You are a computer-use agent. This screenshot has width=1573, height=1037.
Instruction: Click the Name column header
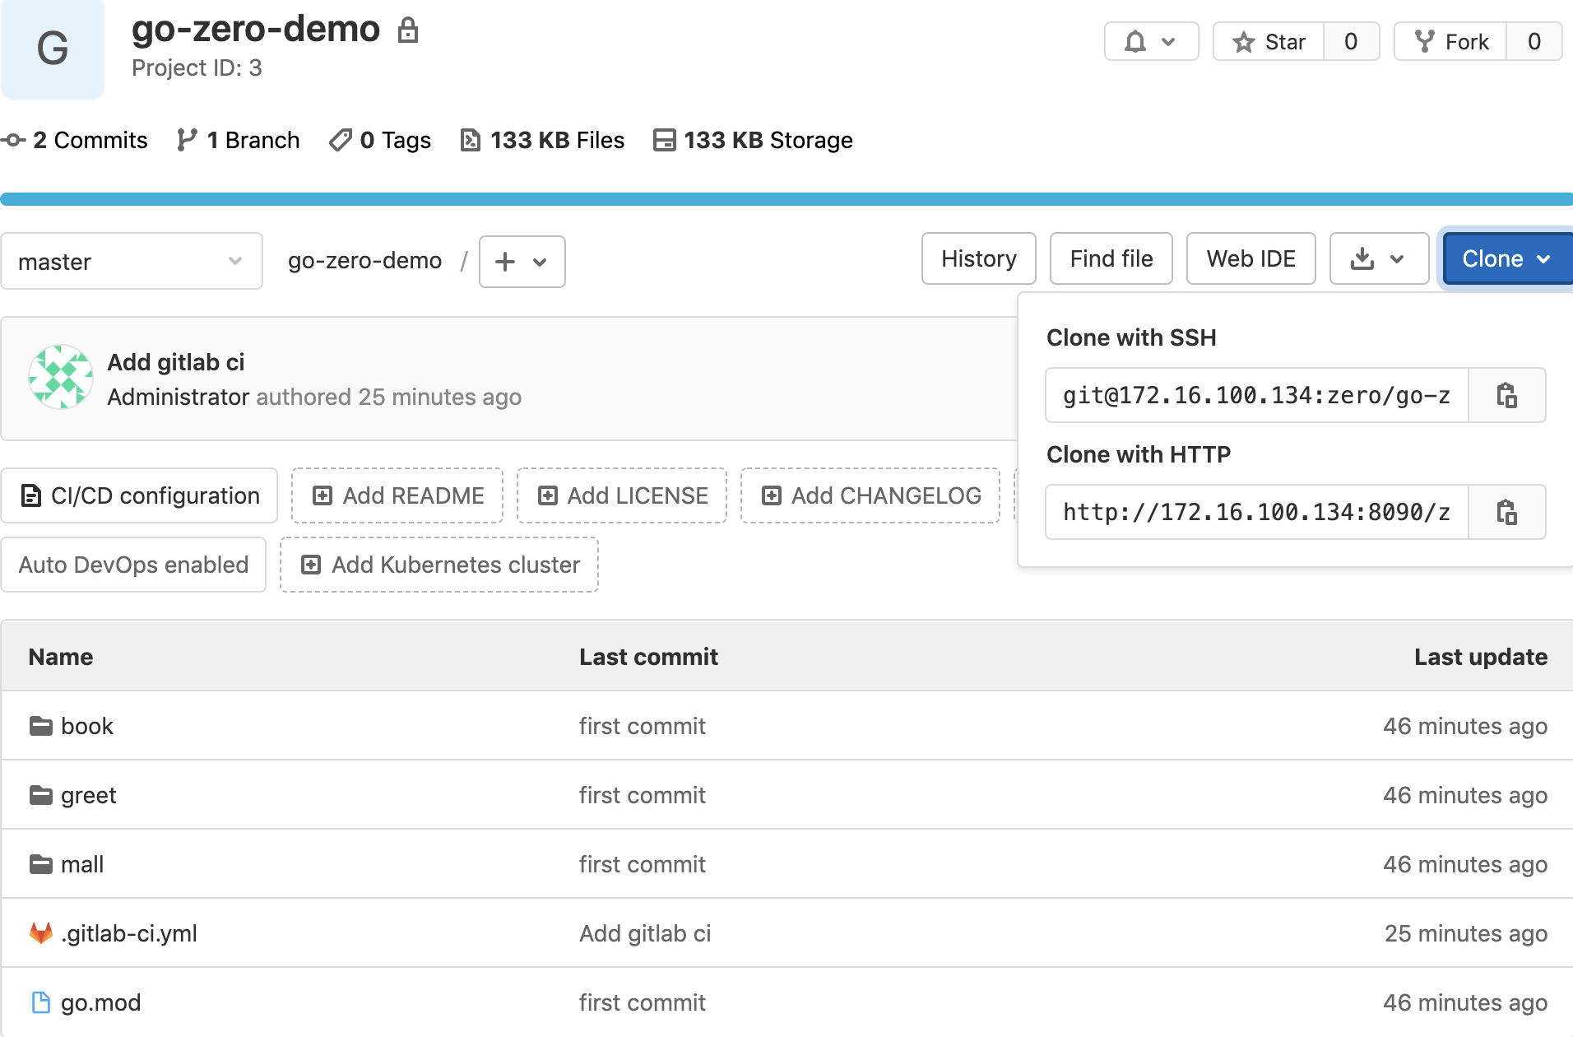tap(61, 657)
